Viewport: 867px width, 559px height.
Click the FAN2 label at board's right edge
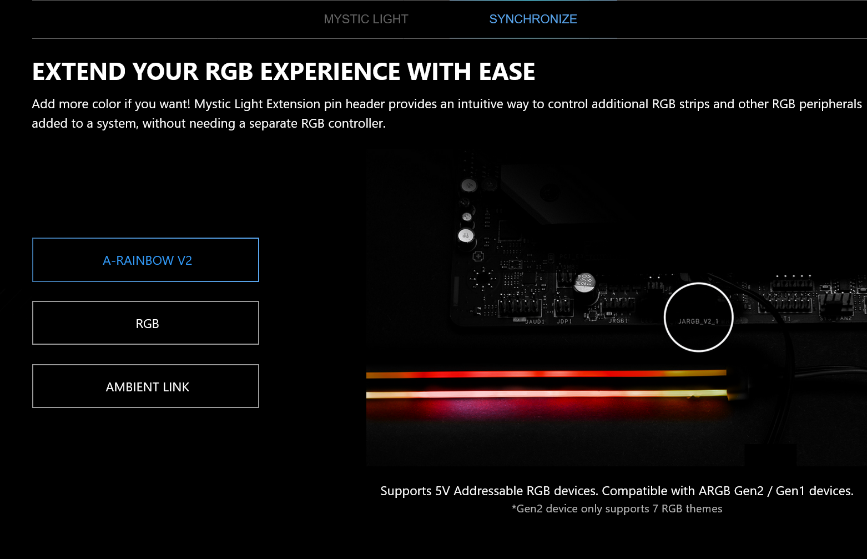tap(837, 319)
